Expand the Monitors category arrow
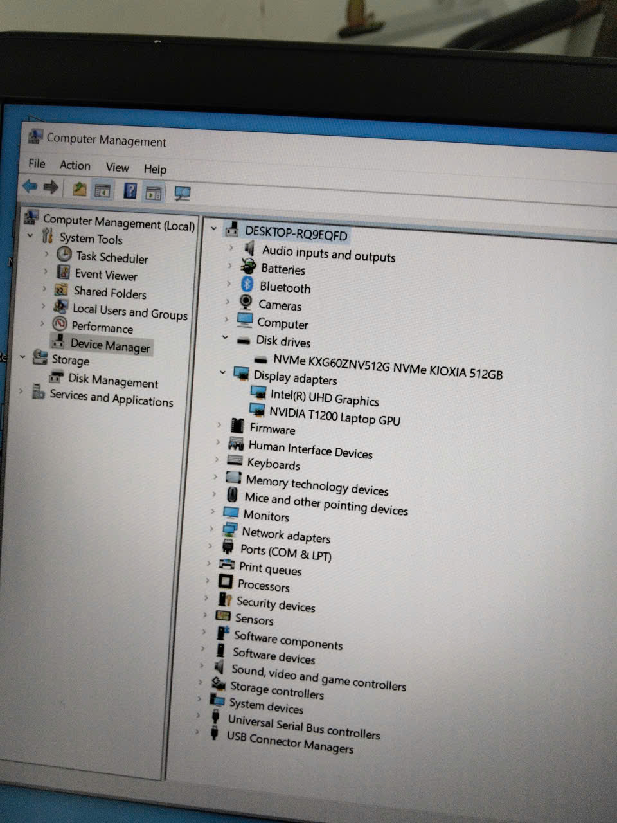Viewport: 617px width, 823px height. point(213,511)
